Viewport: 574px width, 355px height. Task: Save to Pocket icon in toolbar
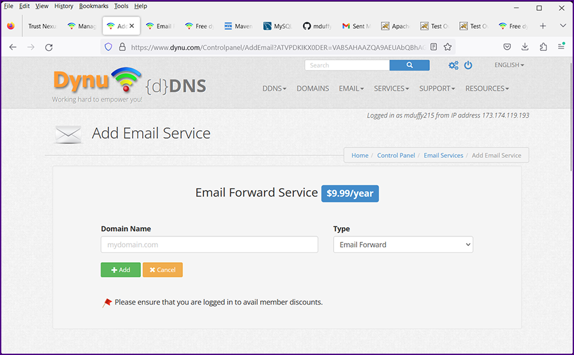507,47
